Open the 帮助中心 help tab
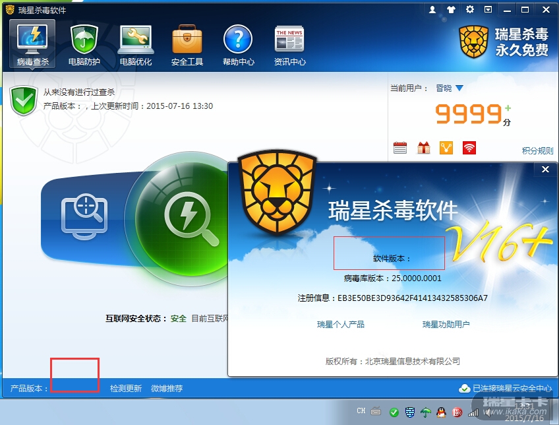The height and width of the screenshot is (425, 559). click(238, 44)
